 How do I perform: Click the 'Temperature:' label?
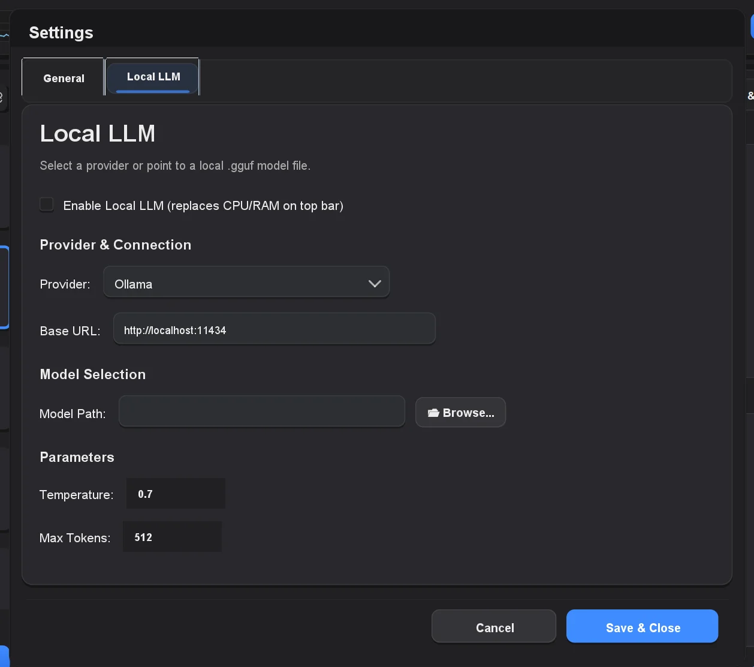pyautogui.click(x=76, y=495)
